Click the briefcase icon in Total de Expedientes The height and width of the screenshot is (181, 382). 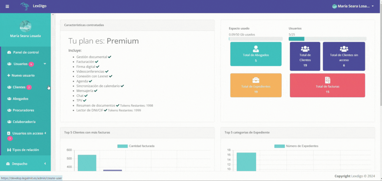click(256, 80)
